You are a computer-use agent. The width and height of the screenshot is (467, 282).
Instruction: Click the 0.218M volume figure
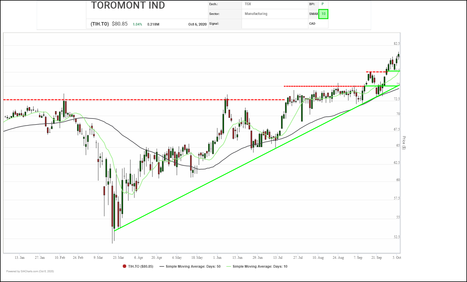[153, 24]
